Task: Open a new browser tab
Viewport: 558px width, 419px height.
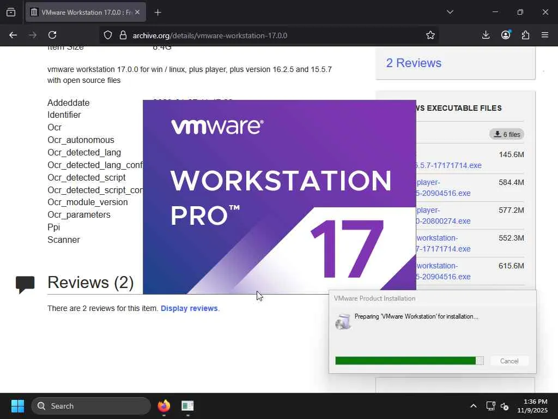Action: point(157,12)
